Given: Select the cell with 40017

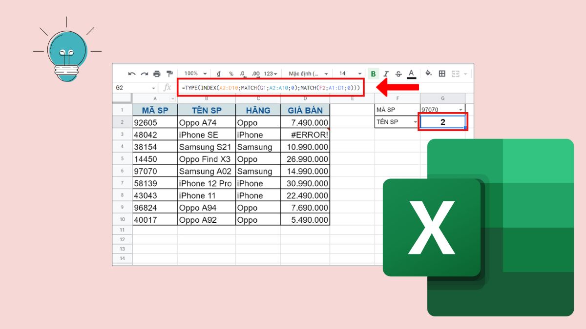Looking at the screenshot, I should pyautogui.click(x=155, y=220).
